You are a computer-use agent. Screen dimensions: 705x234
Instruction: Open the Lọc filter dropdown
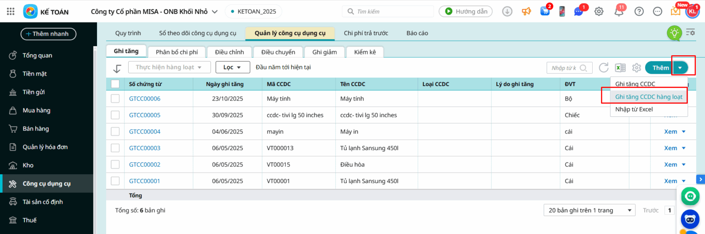tap(232, 67)
